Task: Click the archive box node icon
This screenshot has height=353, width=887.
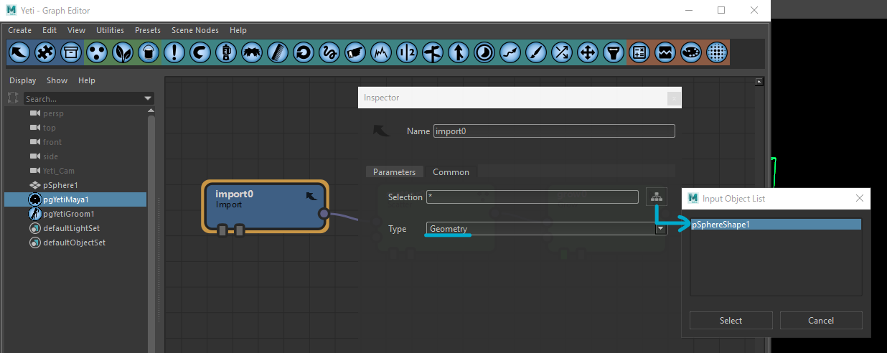Action: 70,52
